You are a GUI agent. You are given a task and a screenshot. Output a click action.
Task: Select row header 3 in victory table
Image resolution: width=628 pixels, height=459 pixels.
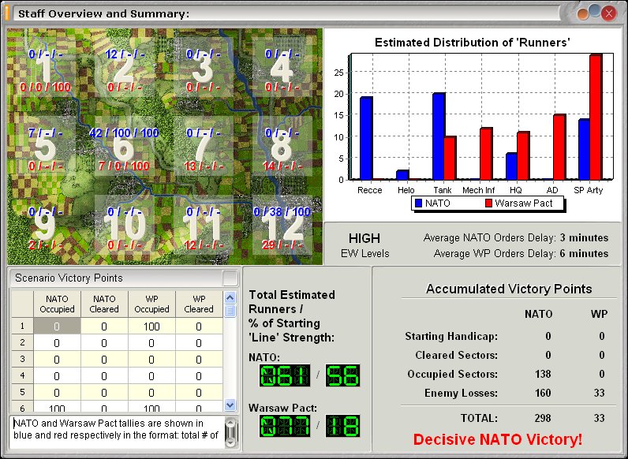click(22, 359)
